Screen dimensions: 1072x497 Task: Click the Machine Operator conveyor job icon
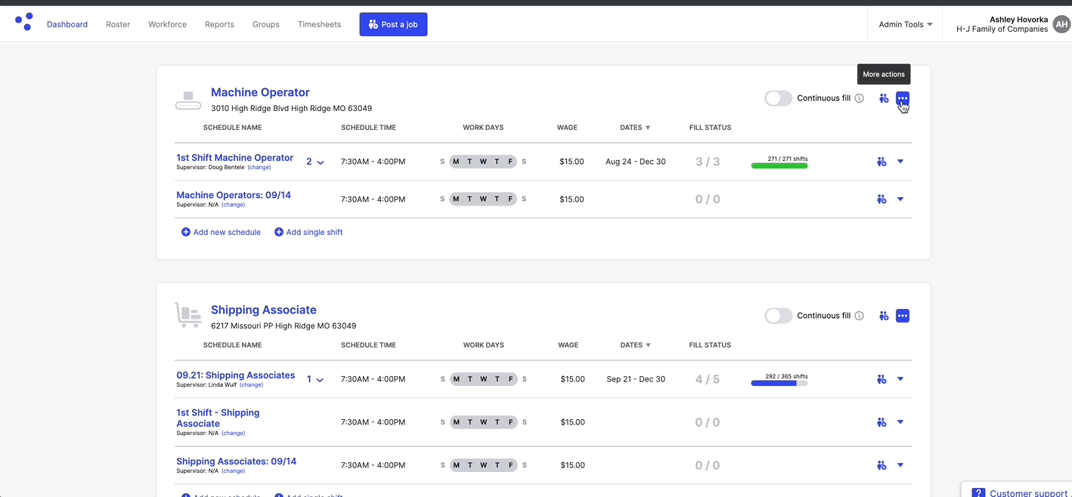188,100
